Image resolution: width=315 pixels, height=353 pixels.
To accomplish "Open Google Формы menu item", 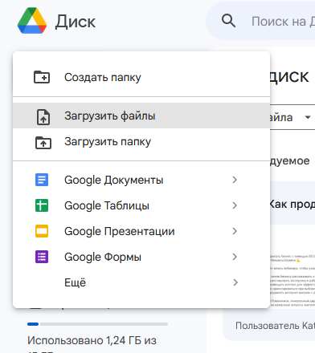I will pos(141,257).
